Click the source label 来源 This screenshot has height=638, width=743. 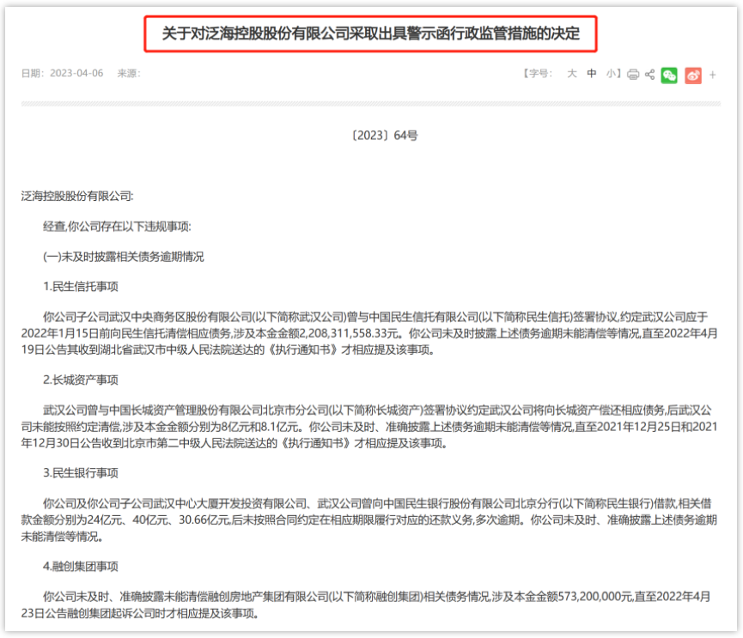pyautogui.click(x=129, y=73)
